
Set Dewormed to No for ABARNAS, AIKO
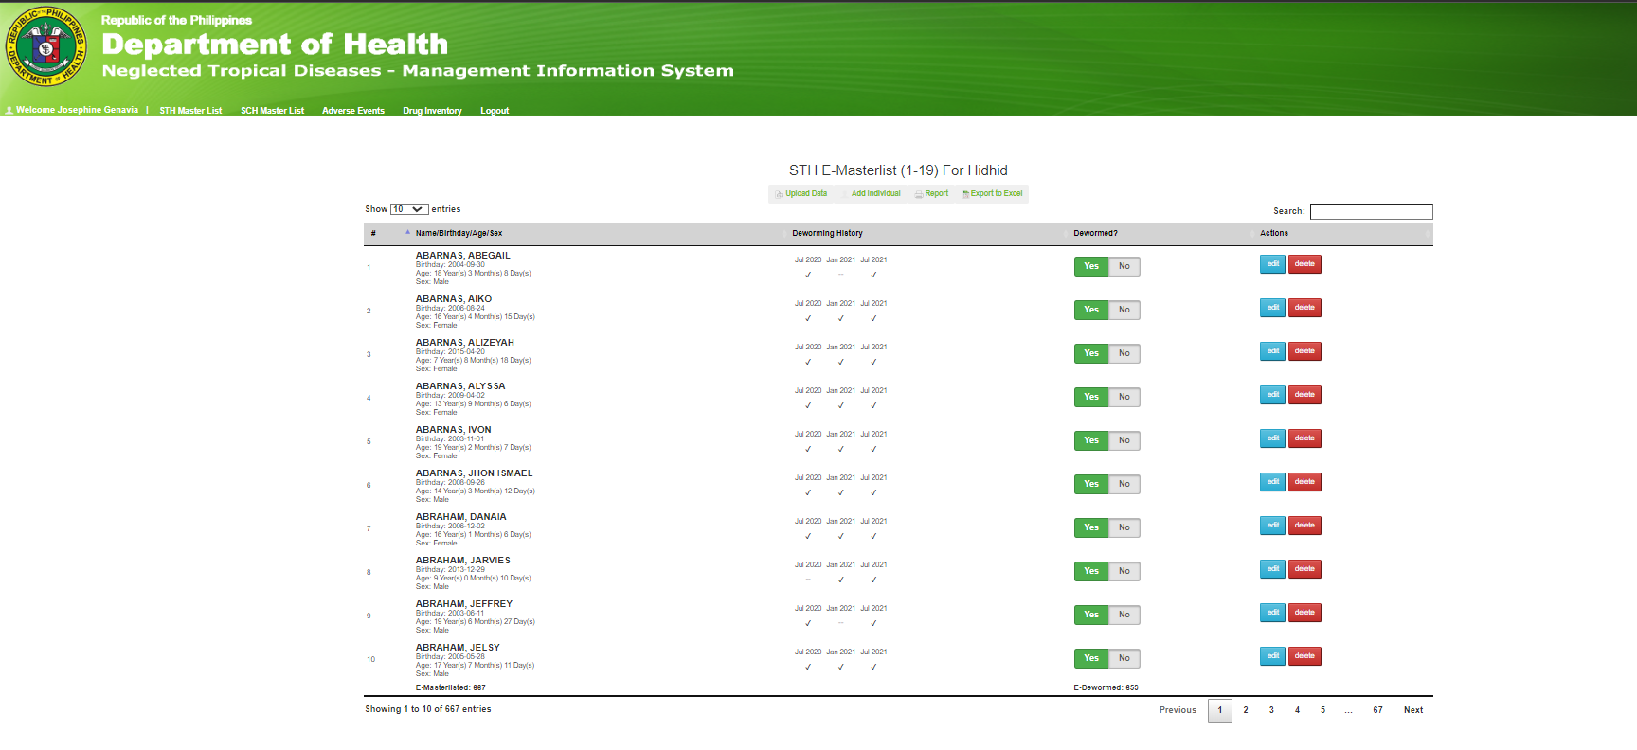(x=1124, y=310)
